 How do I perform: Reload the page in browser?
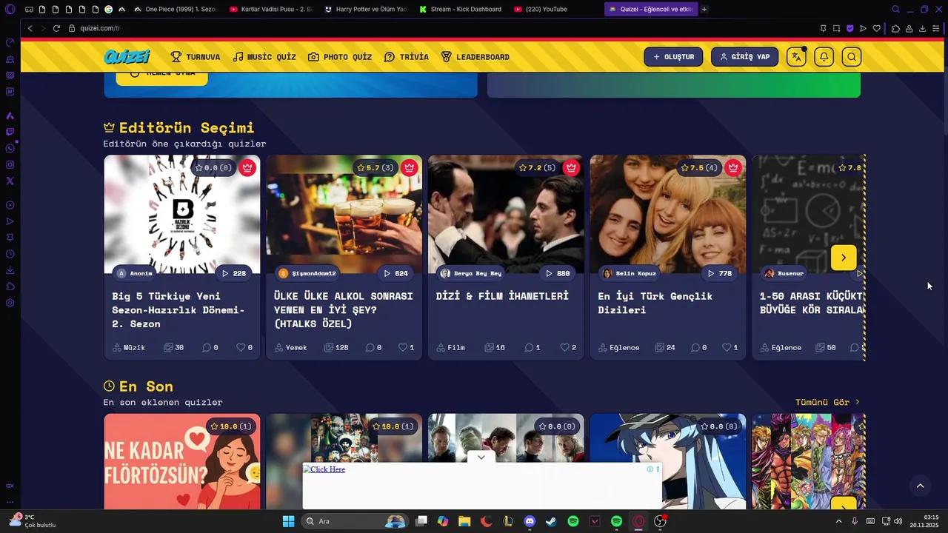point(56,28)
